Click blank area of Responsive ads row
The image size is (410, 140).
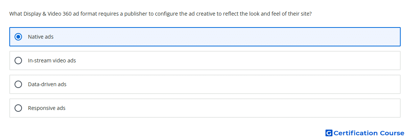[x=235, y=108]
